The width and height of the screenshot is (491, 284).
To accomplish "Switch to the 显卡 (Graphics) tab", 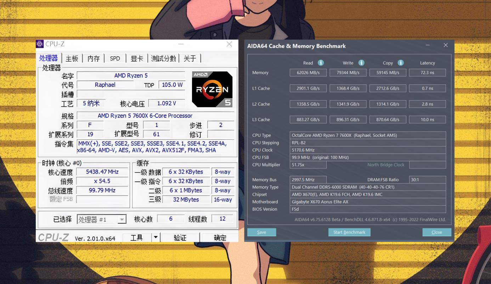I will click(136, 58).
